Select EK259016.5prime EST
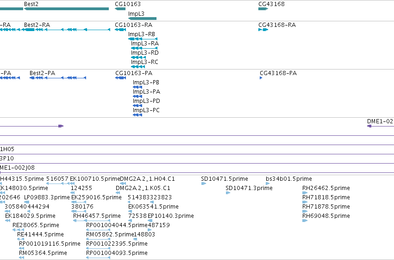This screenshot has width=394, height=260. tap(79, 202)
